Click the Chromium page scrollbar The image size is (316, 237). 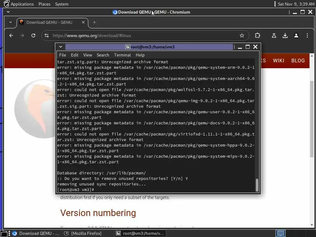(x=312, y=119)
